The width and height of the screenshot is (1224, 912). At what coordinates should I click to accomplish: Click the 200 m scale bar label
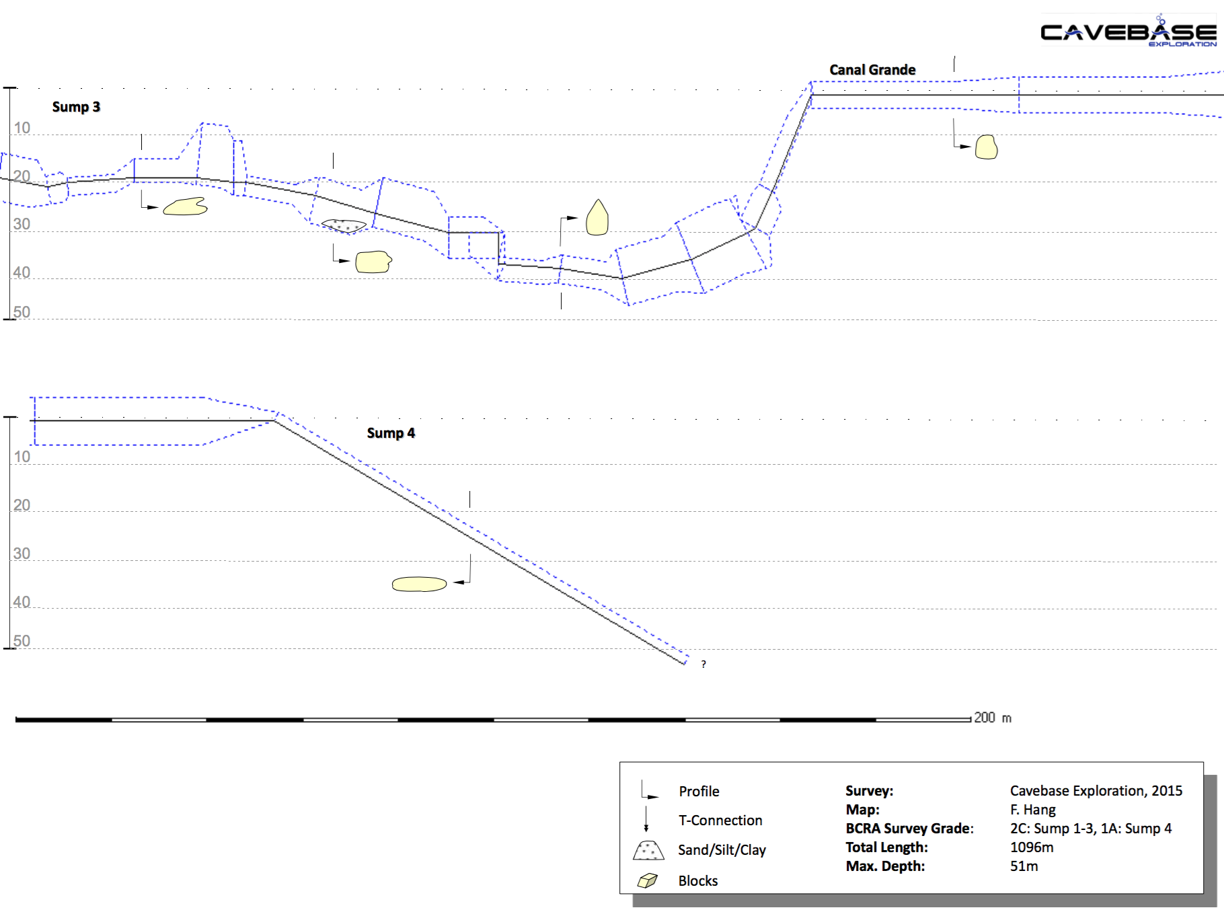pos(993,718)
